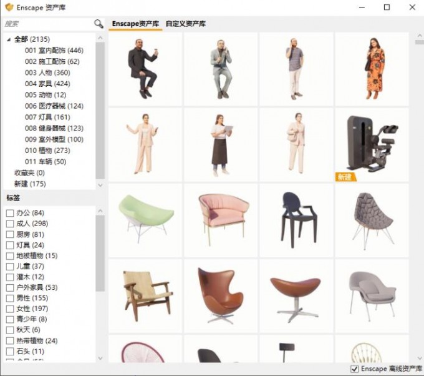Screen dimensions: 424x376
Task: Select category 009 室外模型 (100)
Action: (x=54, y=139)
